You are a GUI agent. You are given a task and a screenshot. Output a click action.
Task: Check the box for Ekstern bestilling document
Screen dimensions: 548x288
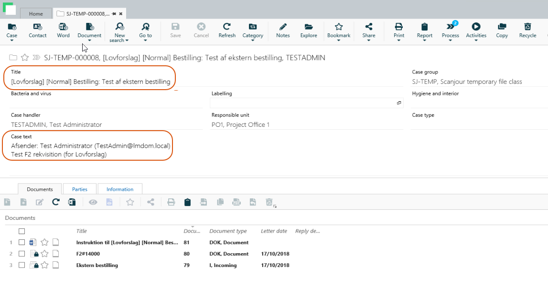click(x=21, y=265)
